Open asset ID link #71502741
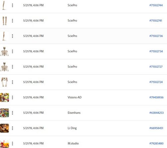This screenshot has height=148, width=167. [x=156, y=21]
